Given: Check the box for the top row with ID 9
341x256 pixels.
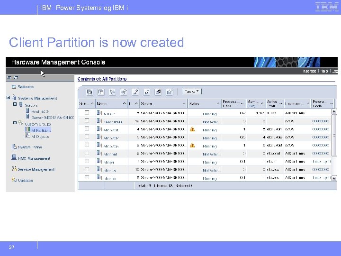Looking at the screenshot, I should [x=87, y=112].
